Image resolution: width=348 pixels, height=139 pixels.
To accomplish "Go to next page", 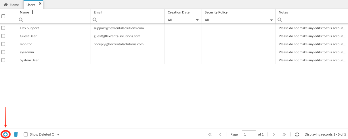I will pos(274,134).
